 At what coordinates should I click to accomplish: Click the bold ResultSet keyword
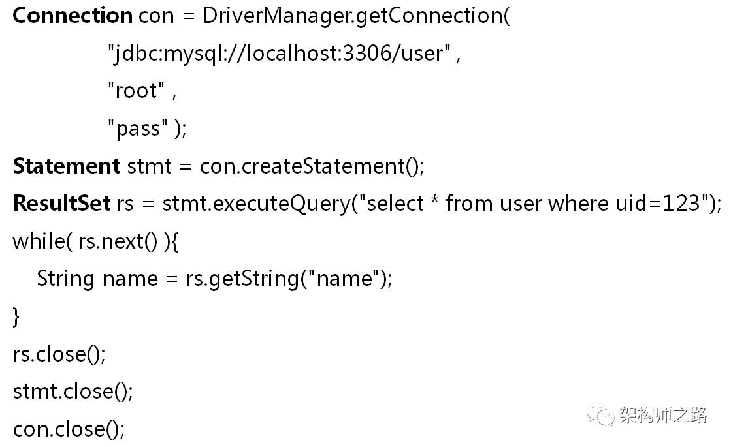pyautogui.click(x=61, y=204)
